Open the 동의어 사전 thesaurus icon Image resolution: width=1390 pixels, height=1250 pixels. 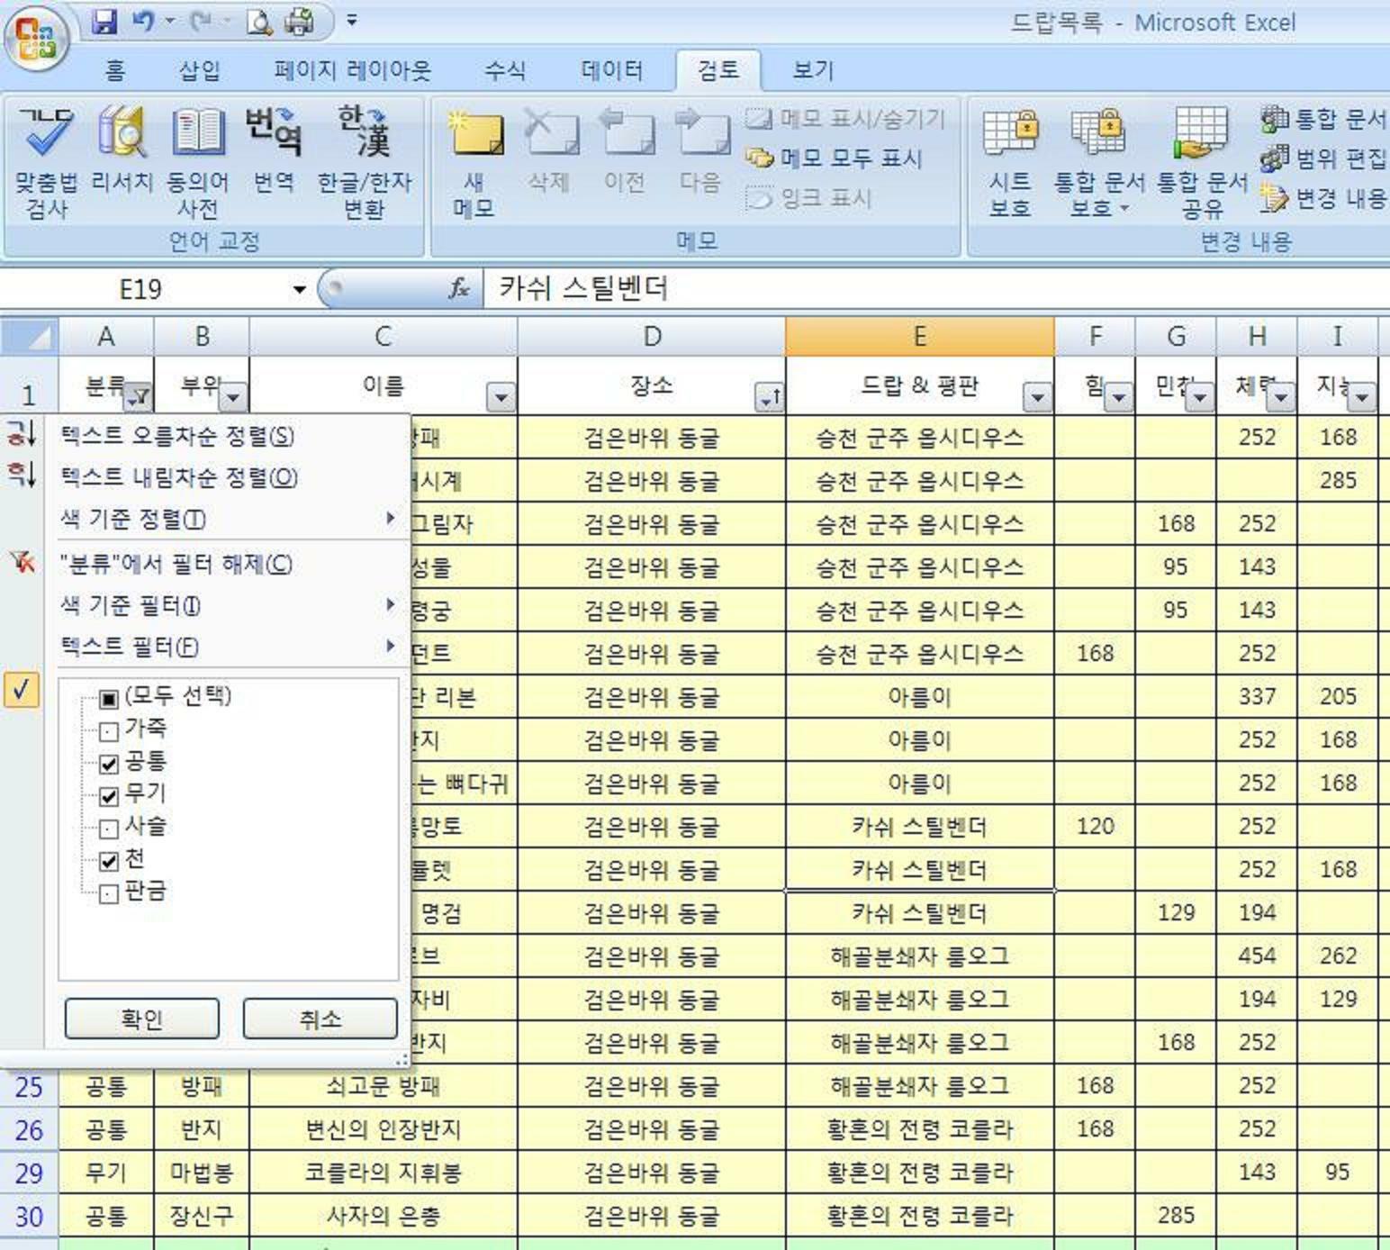[197, 159]
